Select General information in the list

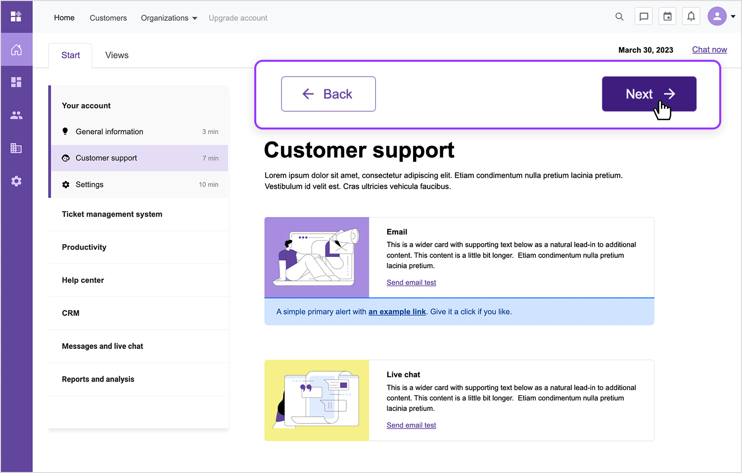pyautogui.click(x=139, y=131)
